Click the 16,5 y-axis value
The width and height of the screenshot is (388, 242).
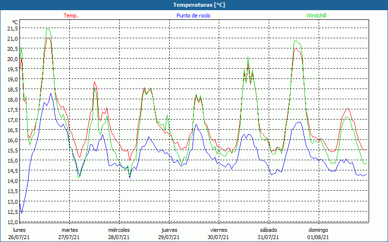click(13, 130)
